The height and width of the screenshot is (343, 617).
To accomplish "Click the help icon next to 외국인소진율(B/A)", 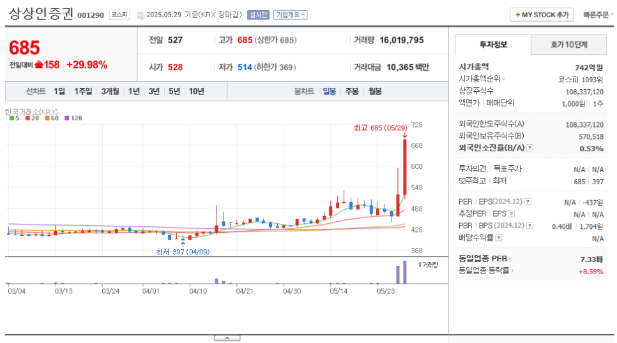I will click(x=530, y=148).
